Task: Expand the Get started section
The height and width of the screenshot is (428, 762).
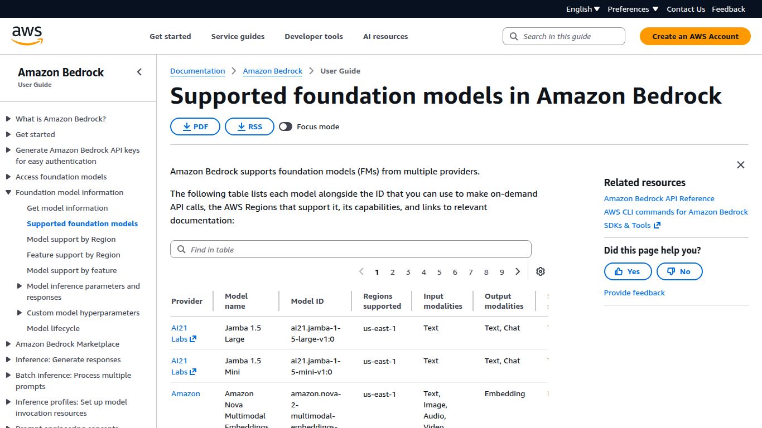Action: click(x=8, y=134)
